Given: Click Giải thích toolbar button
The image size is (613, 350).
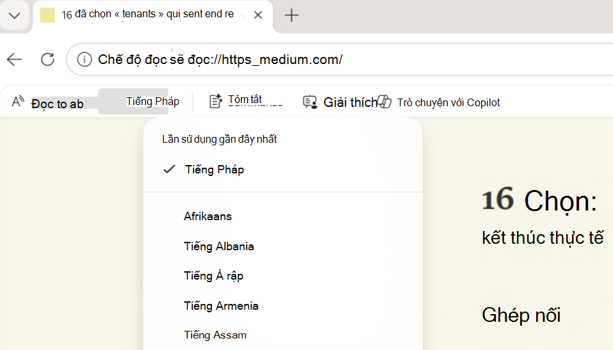Looking at the screenshot, I should [340, 102].
